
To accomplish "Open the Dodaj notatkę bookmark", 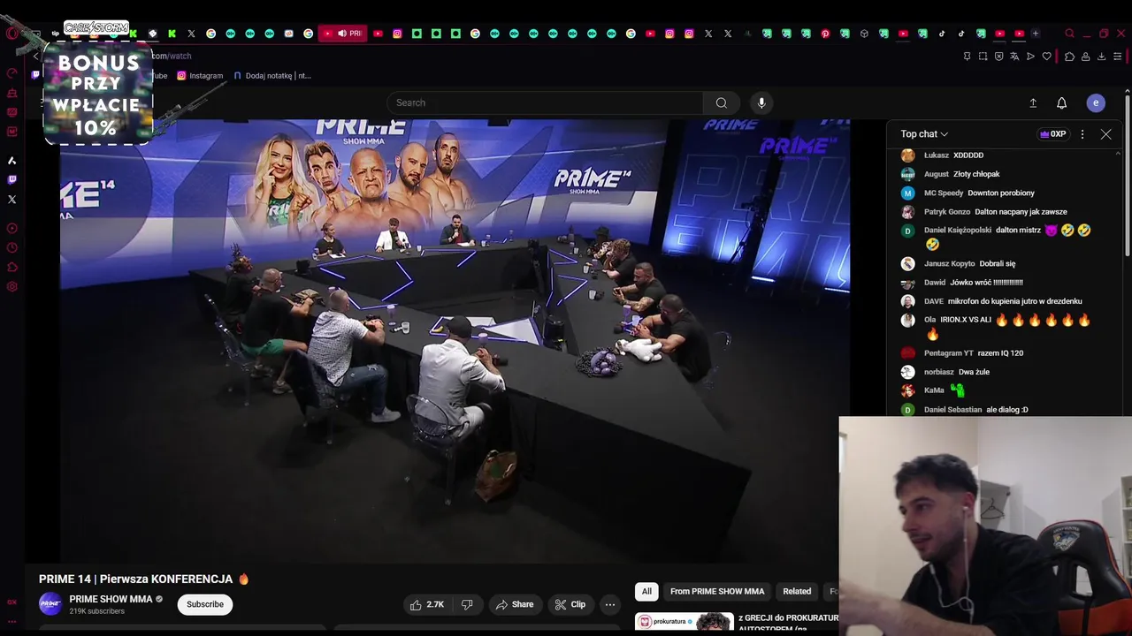I will (x=272, y=76).
